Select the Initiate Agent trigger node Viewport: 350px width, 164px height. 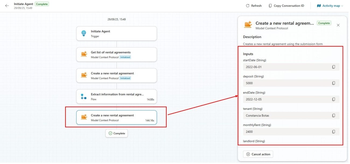tap(116, 34)
